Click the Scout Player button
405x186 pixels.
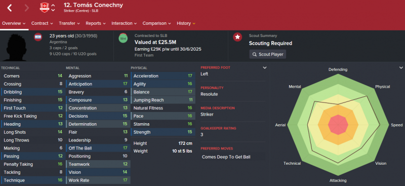pyautogui.click(x=268, y=54)
